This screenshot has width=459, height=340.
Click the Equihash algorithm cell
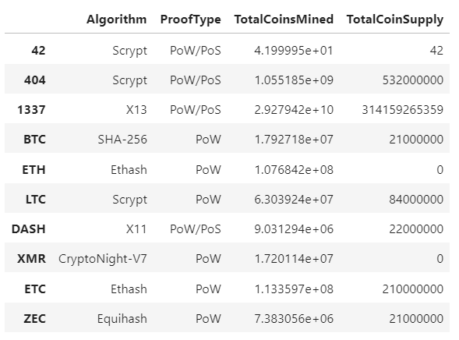(x=122, y=319)
